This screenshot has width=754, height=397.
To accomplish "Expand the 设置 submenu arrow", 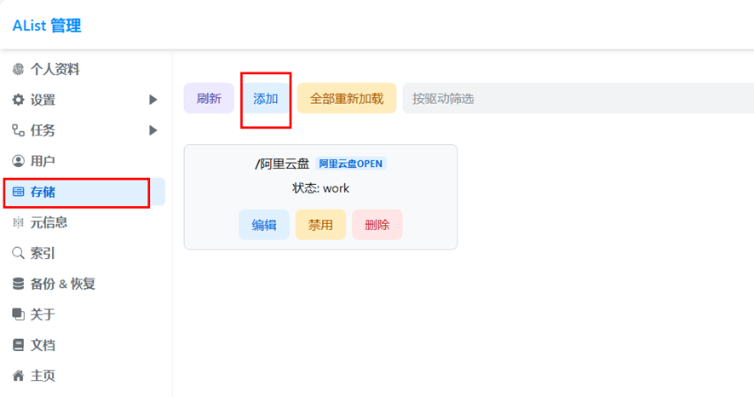I will [153, 100].
